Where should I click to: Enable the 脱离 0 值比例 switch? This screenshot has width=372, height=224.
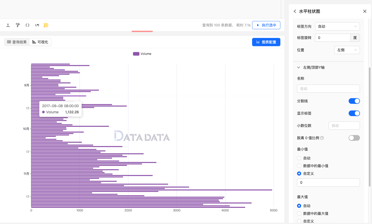(x=354, y=138)
